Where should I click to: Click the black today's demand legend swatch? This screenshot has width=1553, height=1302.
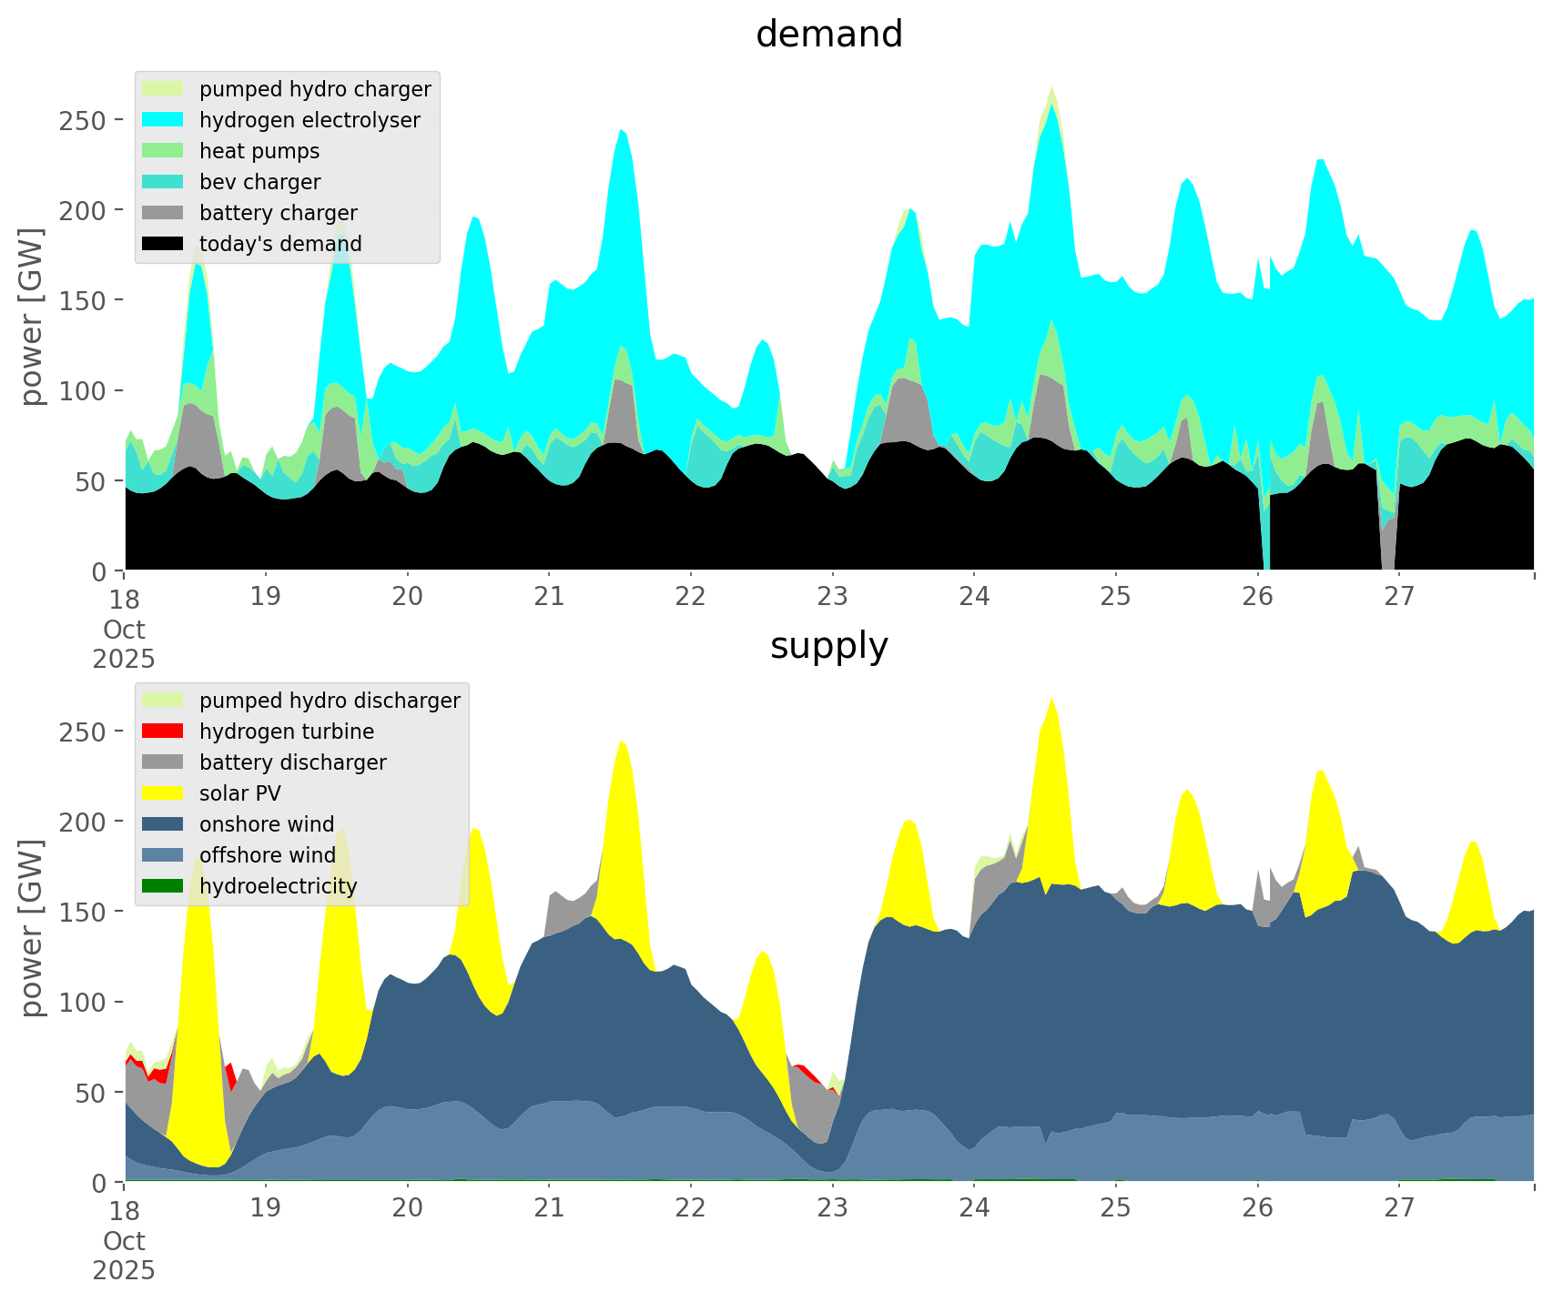(x=164, y=244)
